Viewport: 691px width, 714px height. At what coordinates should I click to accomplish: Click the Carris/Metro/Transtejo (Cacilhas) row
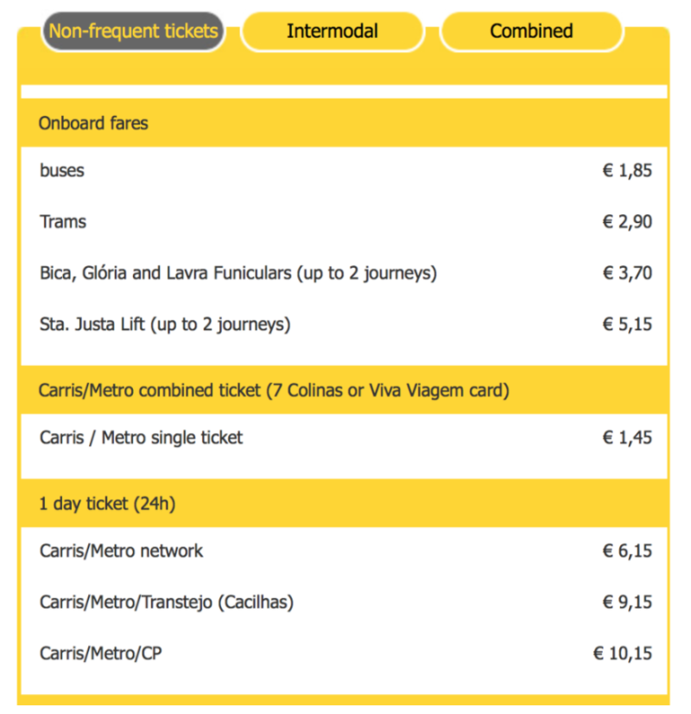[345, 602]
